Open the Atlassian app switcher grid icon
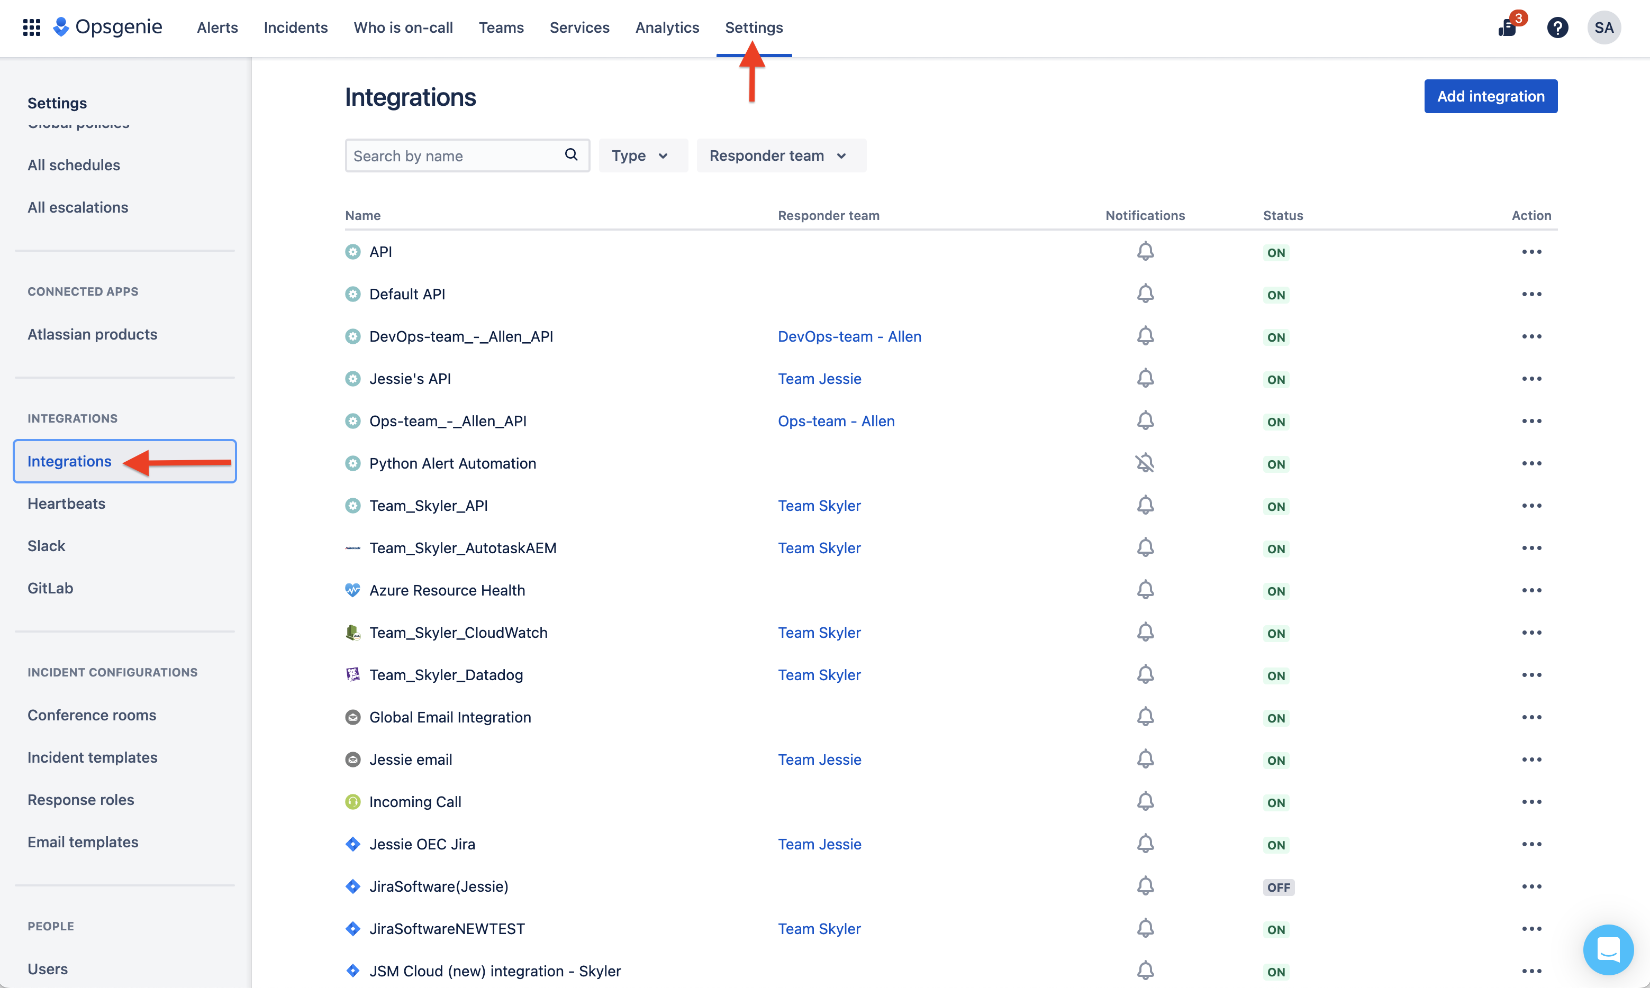The width and height of the screenshot is (1650, 988). [31, 28]
